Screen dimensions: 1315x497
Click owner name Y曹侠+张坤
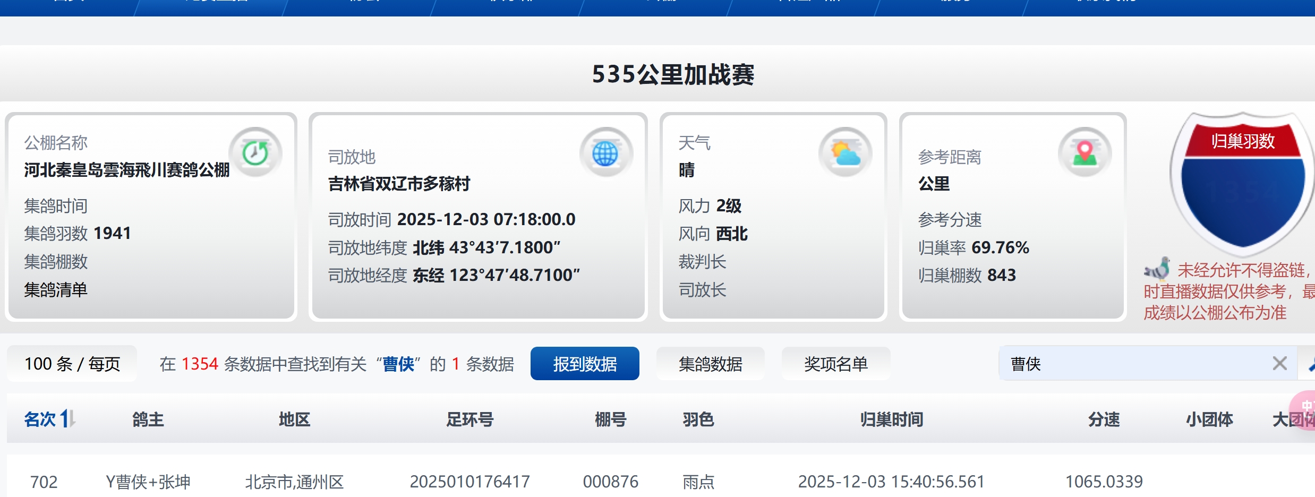(x=148, y=482)
